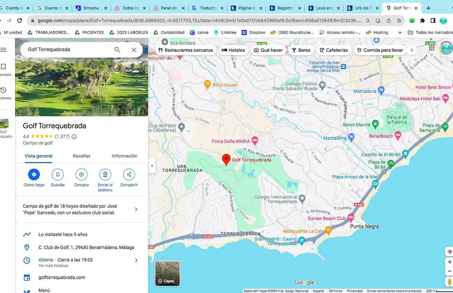Screen dimensions: 453x293
Task: Click the red Golf Torrequebrada map pin
Action: point(226,159)
